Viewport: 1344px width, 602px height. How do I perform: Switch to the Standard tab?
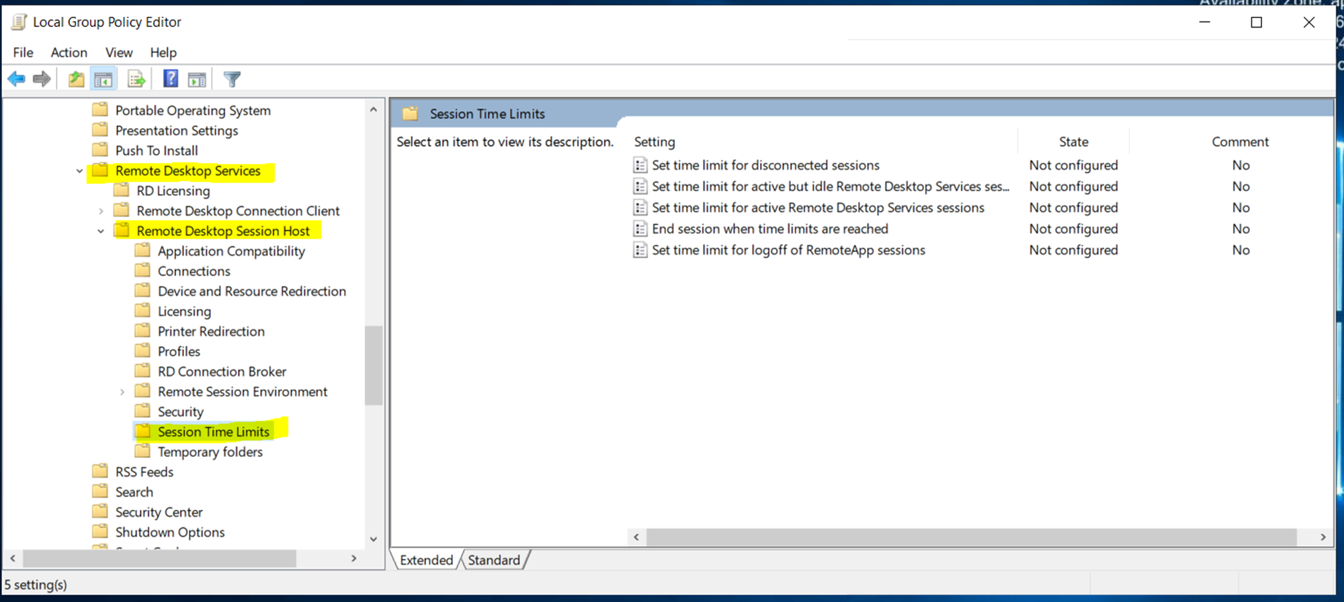click(x=494, y=560)
